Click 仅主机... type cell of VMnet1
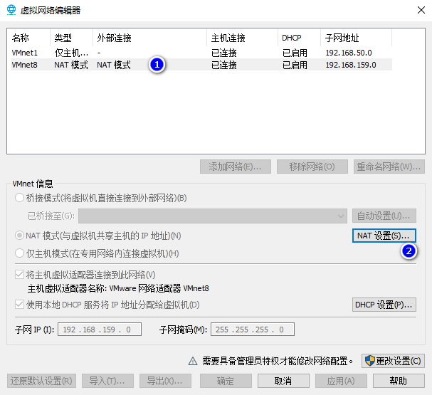 click(71, 53)
